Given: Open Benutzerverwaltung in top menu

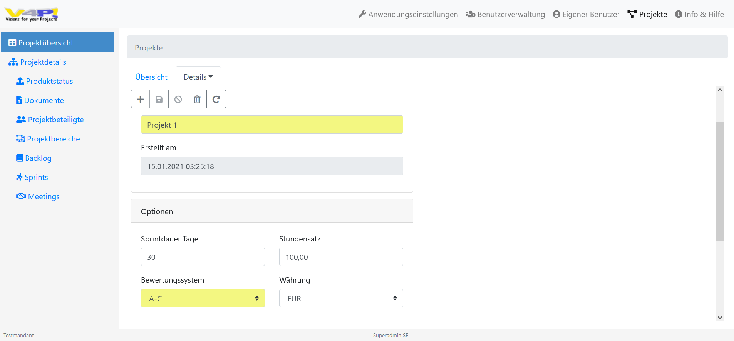Looking at the screenshot, I should click(505, 14).
